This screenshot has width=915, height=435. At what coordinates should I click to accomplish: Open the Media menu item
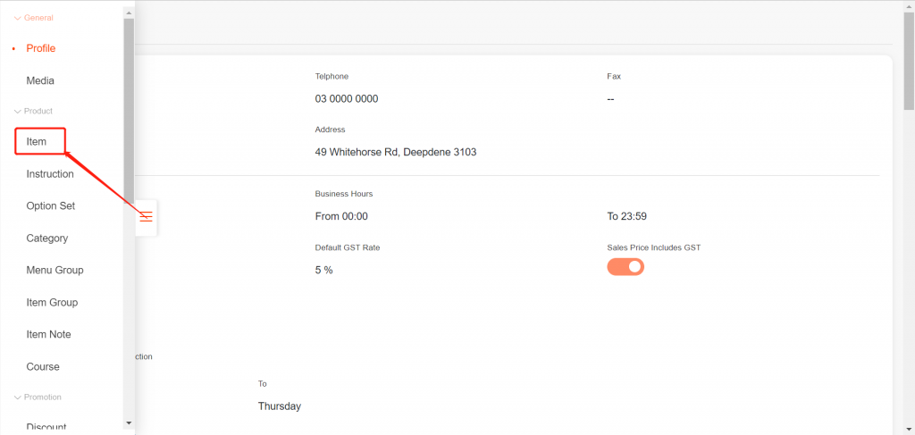pos(40,81)
